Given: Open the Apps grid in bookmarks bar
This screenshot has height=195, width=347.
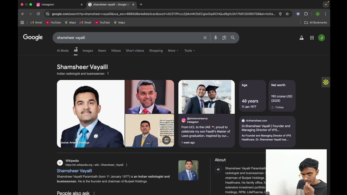Looking at the screenshot, I should coord(22,22).
